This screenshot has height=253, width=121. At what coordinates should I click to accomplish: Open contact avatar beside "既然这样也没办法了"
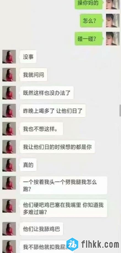[x=9, y=93]
